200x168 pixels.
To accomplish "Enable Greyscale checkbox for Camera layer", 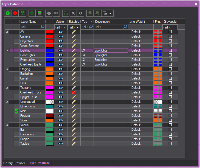I will click(170, 36).
